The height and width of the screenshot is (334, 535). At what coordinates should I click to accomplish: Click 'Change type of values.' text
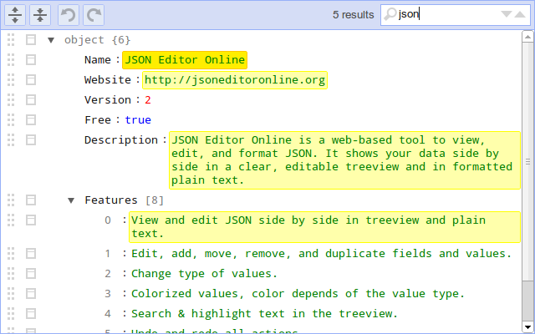click(x=204, y=274)
